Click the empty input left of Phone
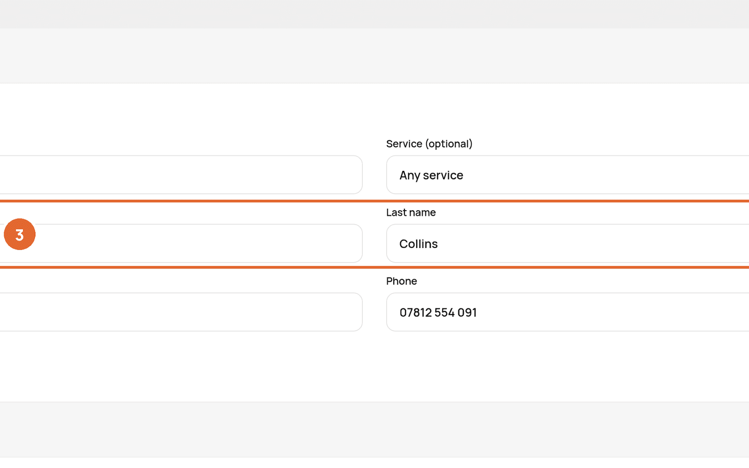Image resolution: width=749 pixels, height=468 pixels. tap(181, 312)
